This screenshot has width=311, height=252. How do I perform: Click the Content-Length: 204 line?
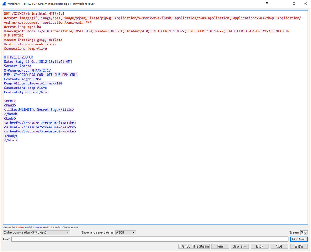point(22,79)
